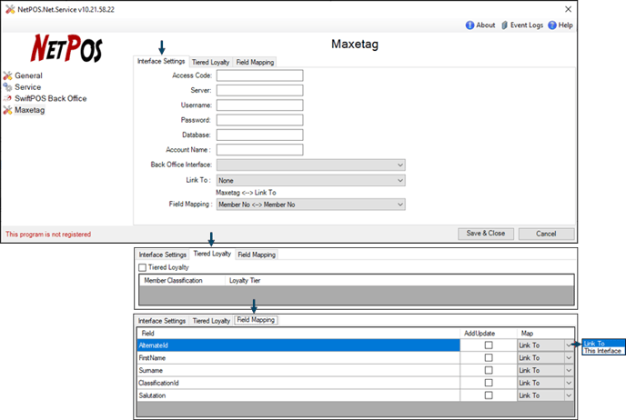Open Event Logs link text
This screenshot has width=626, height=420.
(527, 25)
